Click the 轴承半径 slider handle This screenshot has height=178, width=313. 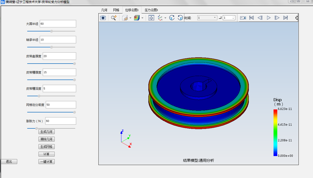coord(51,47)
